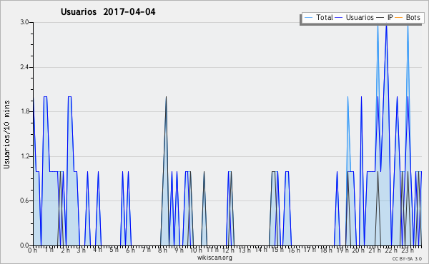
Task: Click the Bots legend entry
Action: click(x=408, y=17)
